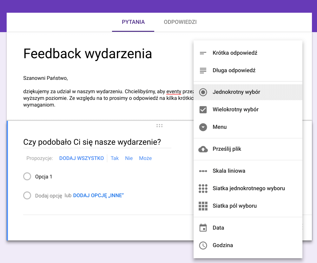The image size is (317, 263).
Task: Click the square grid icon for Siatka pól wyboru
Action: point(203,206)
